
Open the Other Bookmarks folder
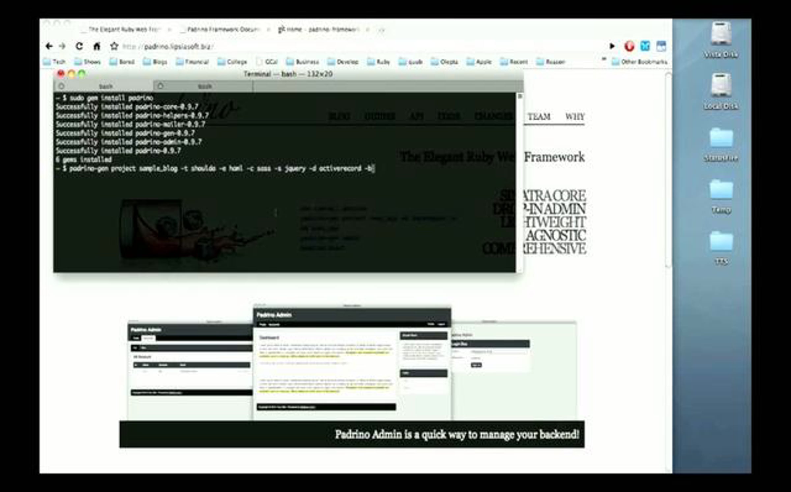tap(639, 62)
